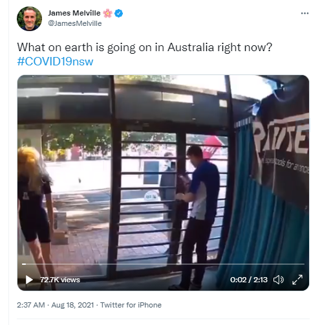
Task: Open the Aug 18, 2021 date link
Action: click(x=72, y=305)
